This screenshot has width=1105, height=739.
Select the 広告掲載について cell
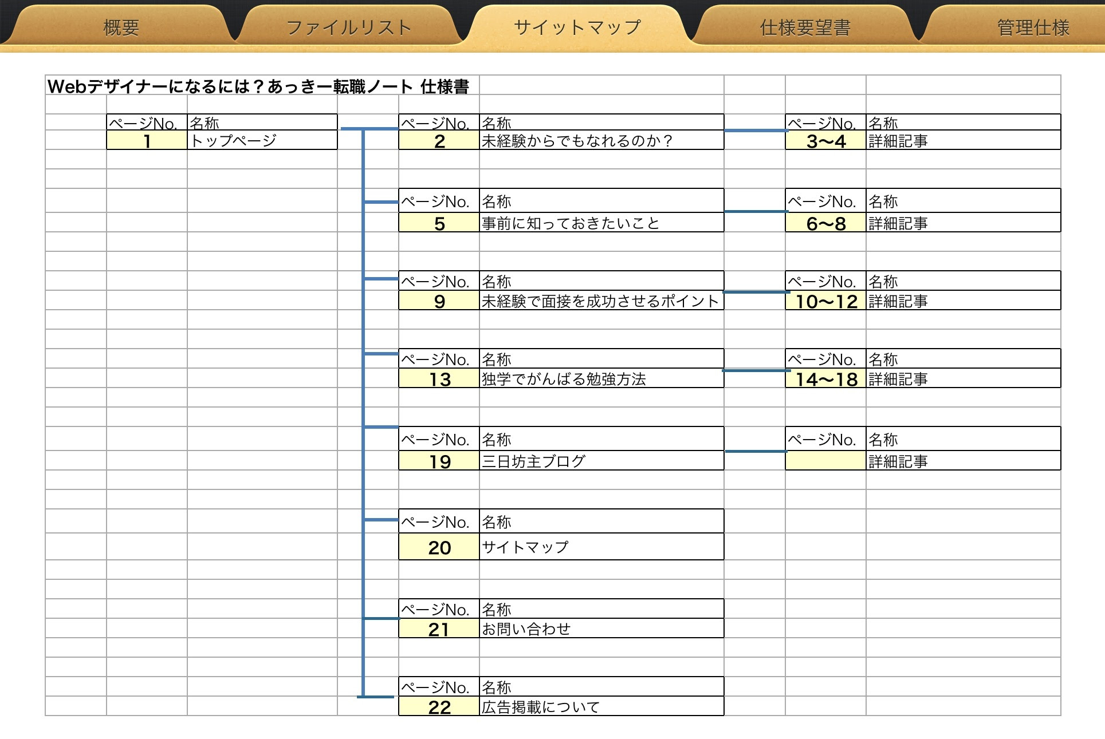tap(601, 706)
